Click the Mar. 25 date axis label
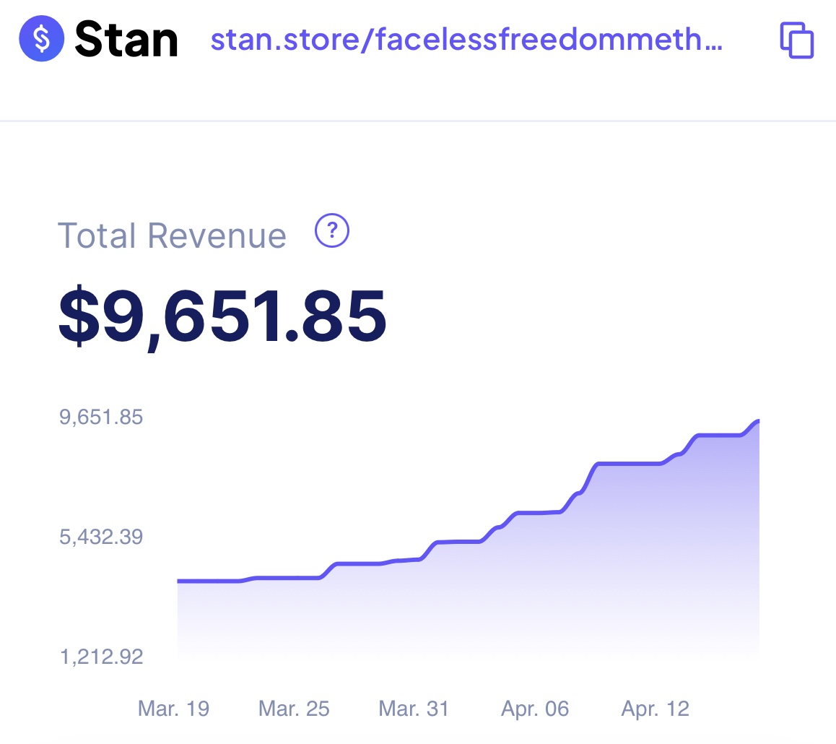The height and width of the screenshot is (744, 836). pos(294,709)
